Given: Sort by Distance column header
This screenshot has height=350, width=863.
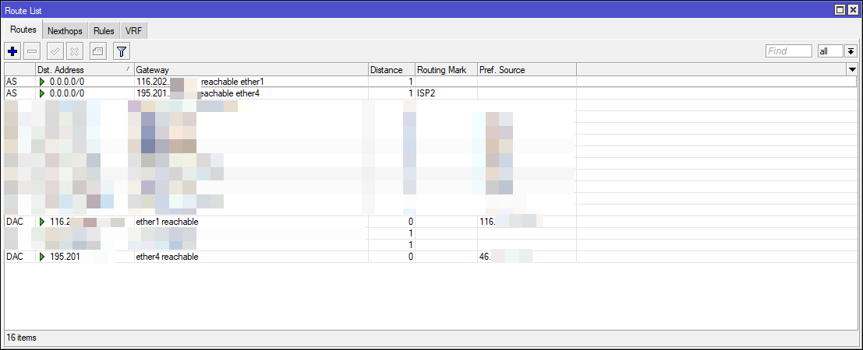Looking at the screenshot, I should click(x=391, y=70).
